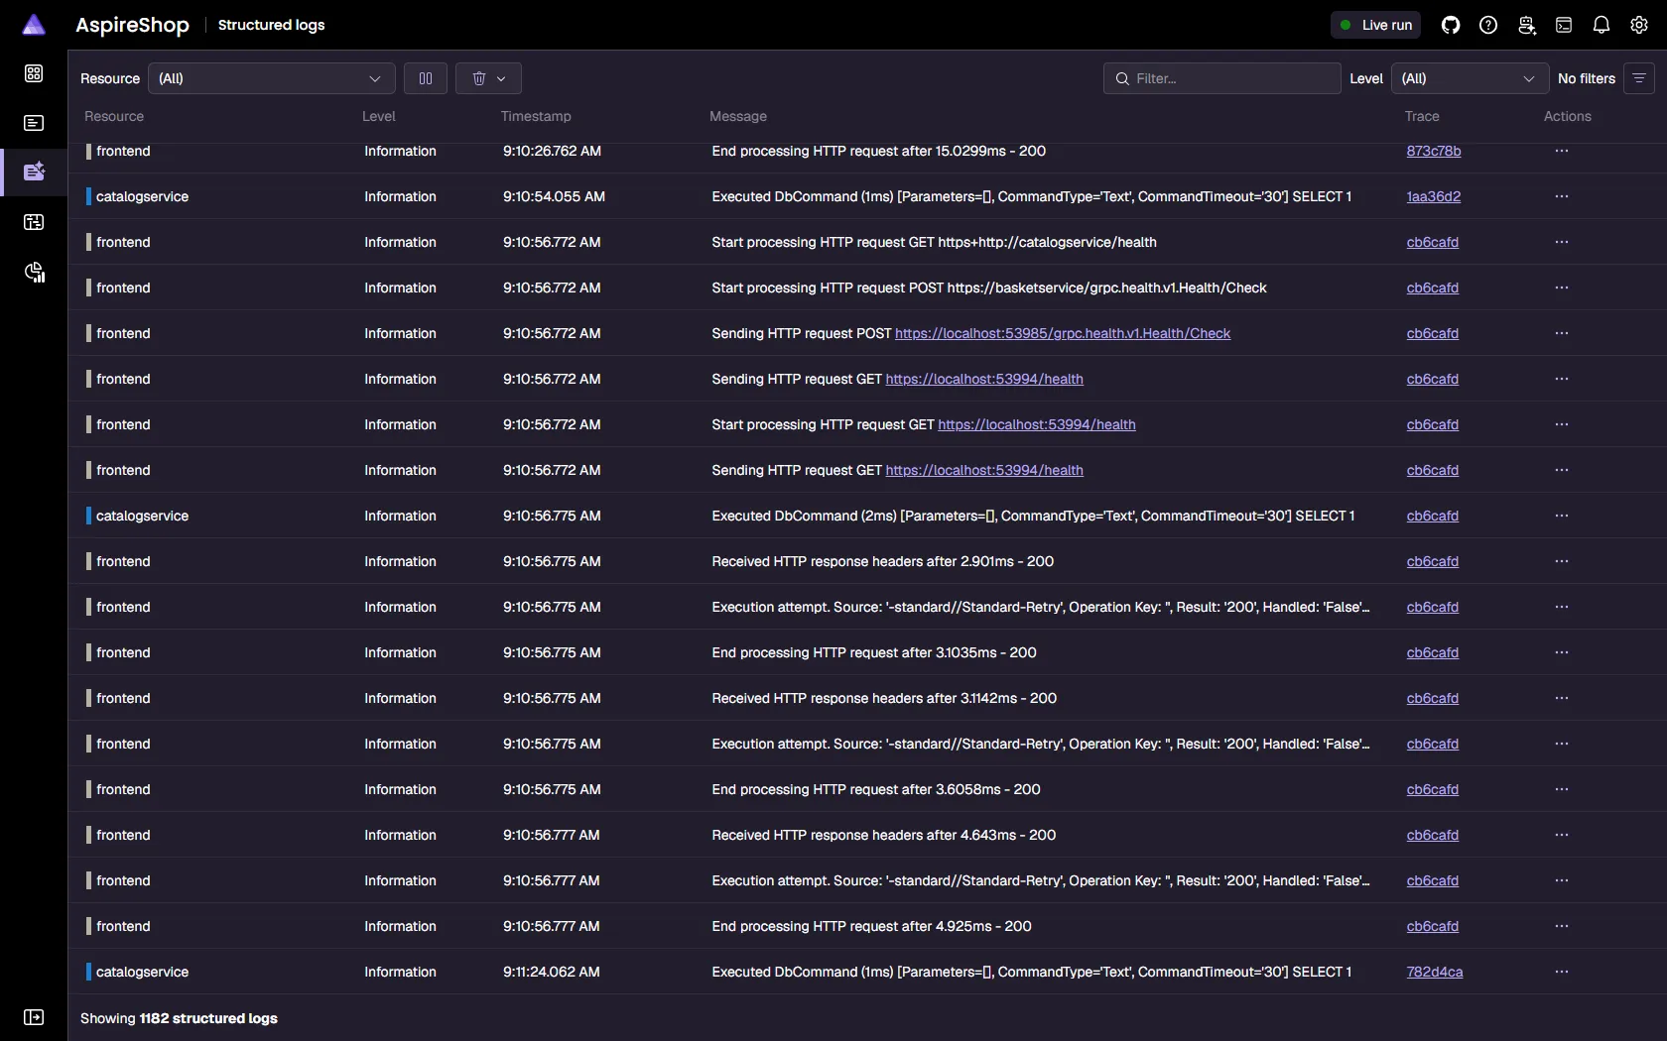Click the AspireShop logo icon
The height and width of the screenshot is (1041, 1667).
point(34,25)
